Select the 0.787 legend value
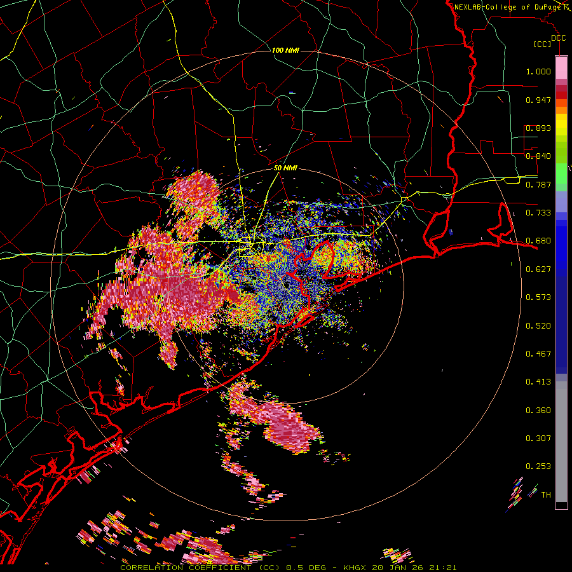This screenshot has height=572, width=572. tap(538, 184)
